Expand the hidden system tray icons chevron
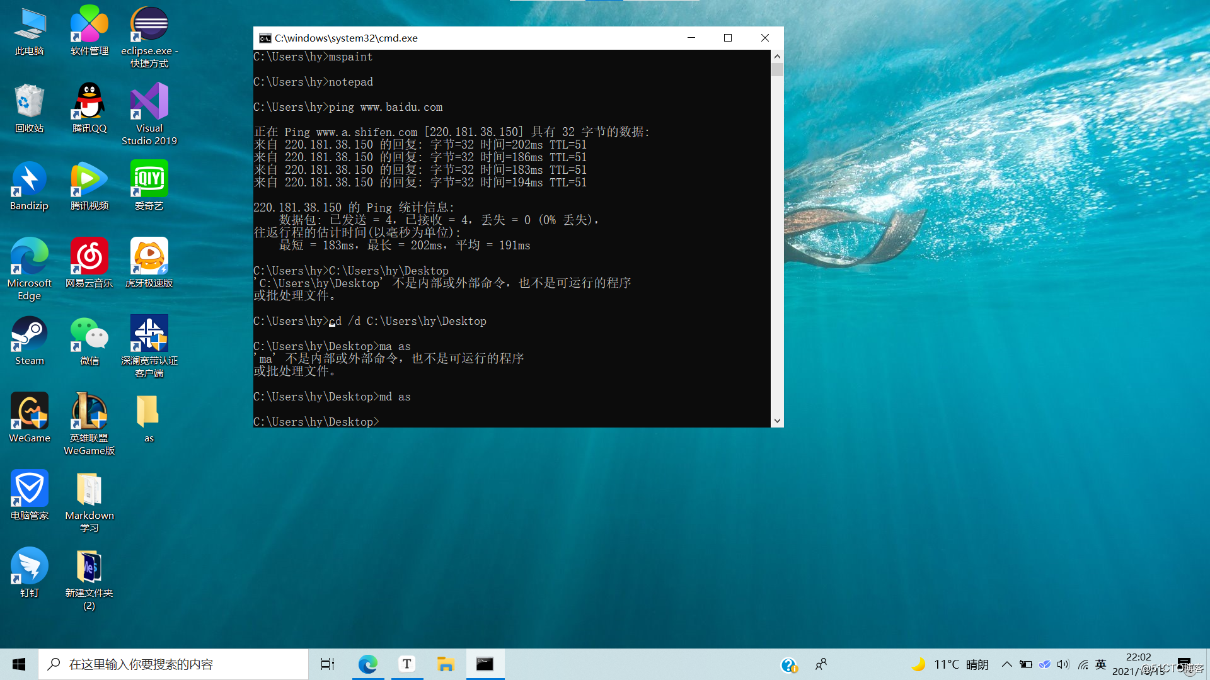The height and width of the screenshot is (680, 1210). [x=1006, y=664]
